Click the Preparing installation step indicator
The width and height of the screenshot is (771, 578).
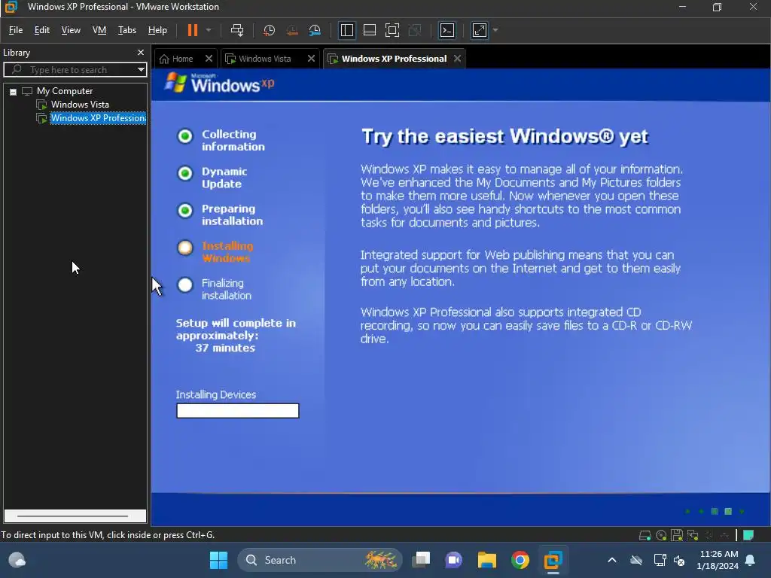coord(185,211)
